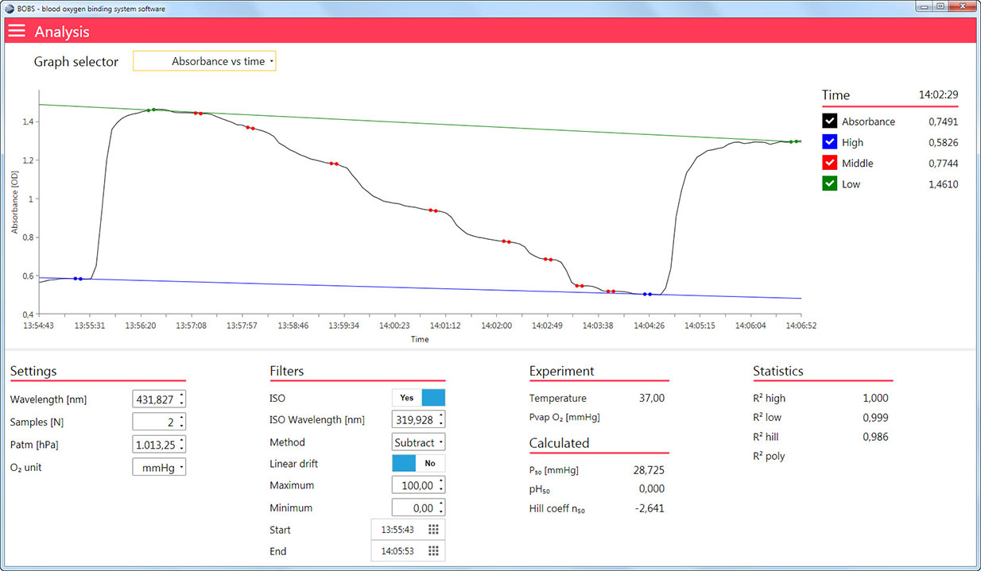
Task: Click the R² high value 1,000
Action: tap(875, 398)
